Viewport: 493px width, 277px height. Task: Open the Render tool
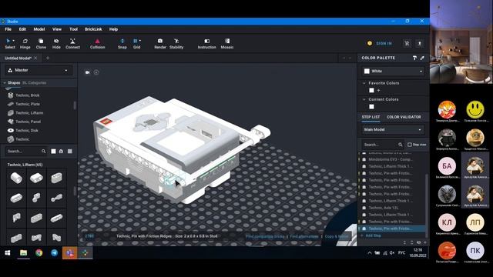click(160, 44)
